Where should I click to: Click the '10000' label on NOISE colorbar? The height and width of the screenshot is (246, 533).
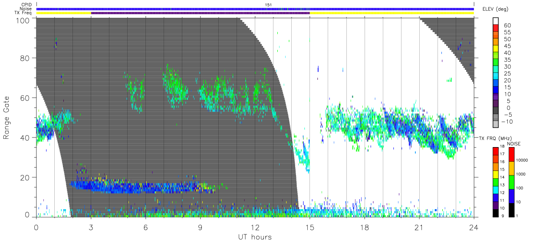pos(523,160)
